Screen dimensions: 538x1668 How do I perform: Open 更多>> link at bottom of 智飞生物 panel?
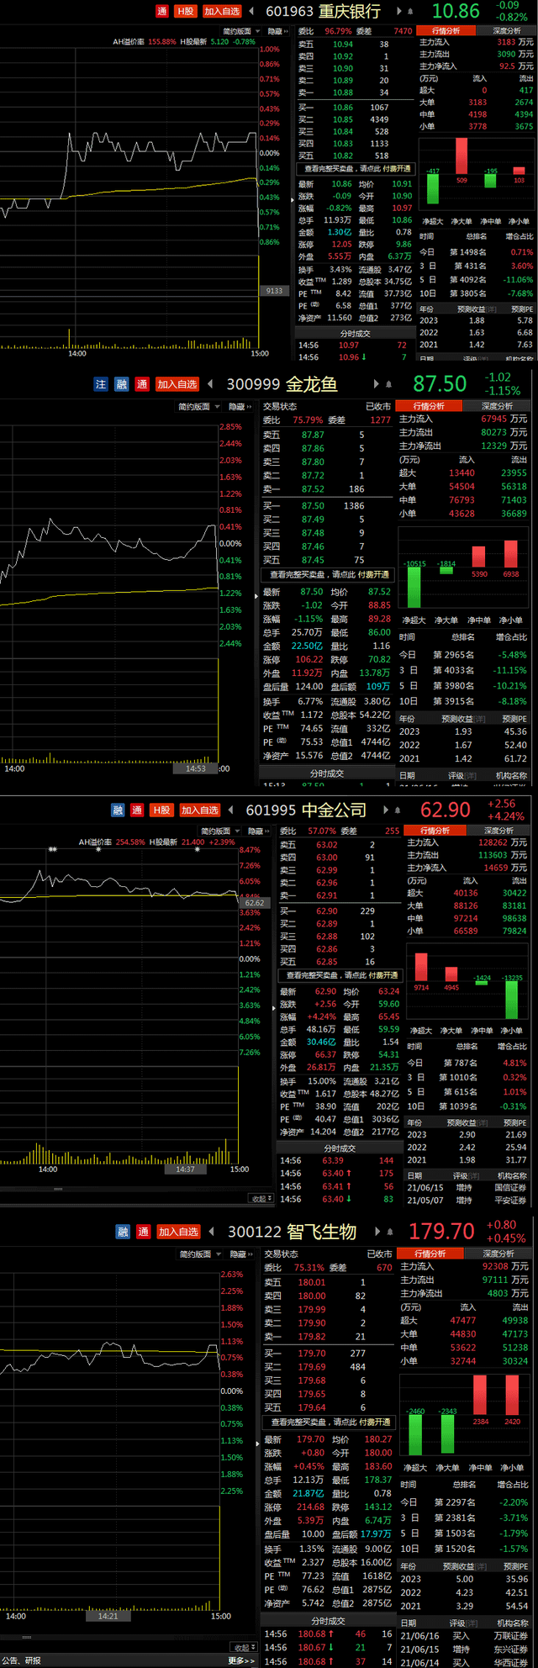point(240,1660)
